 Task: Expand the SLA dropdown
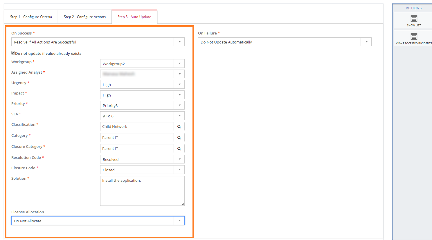tap(179, 116)
